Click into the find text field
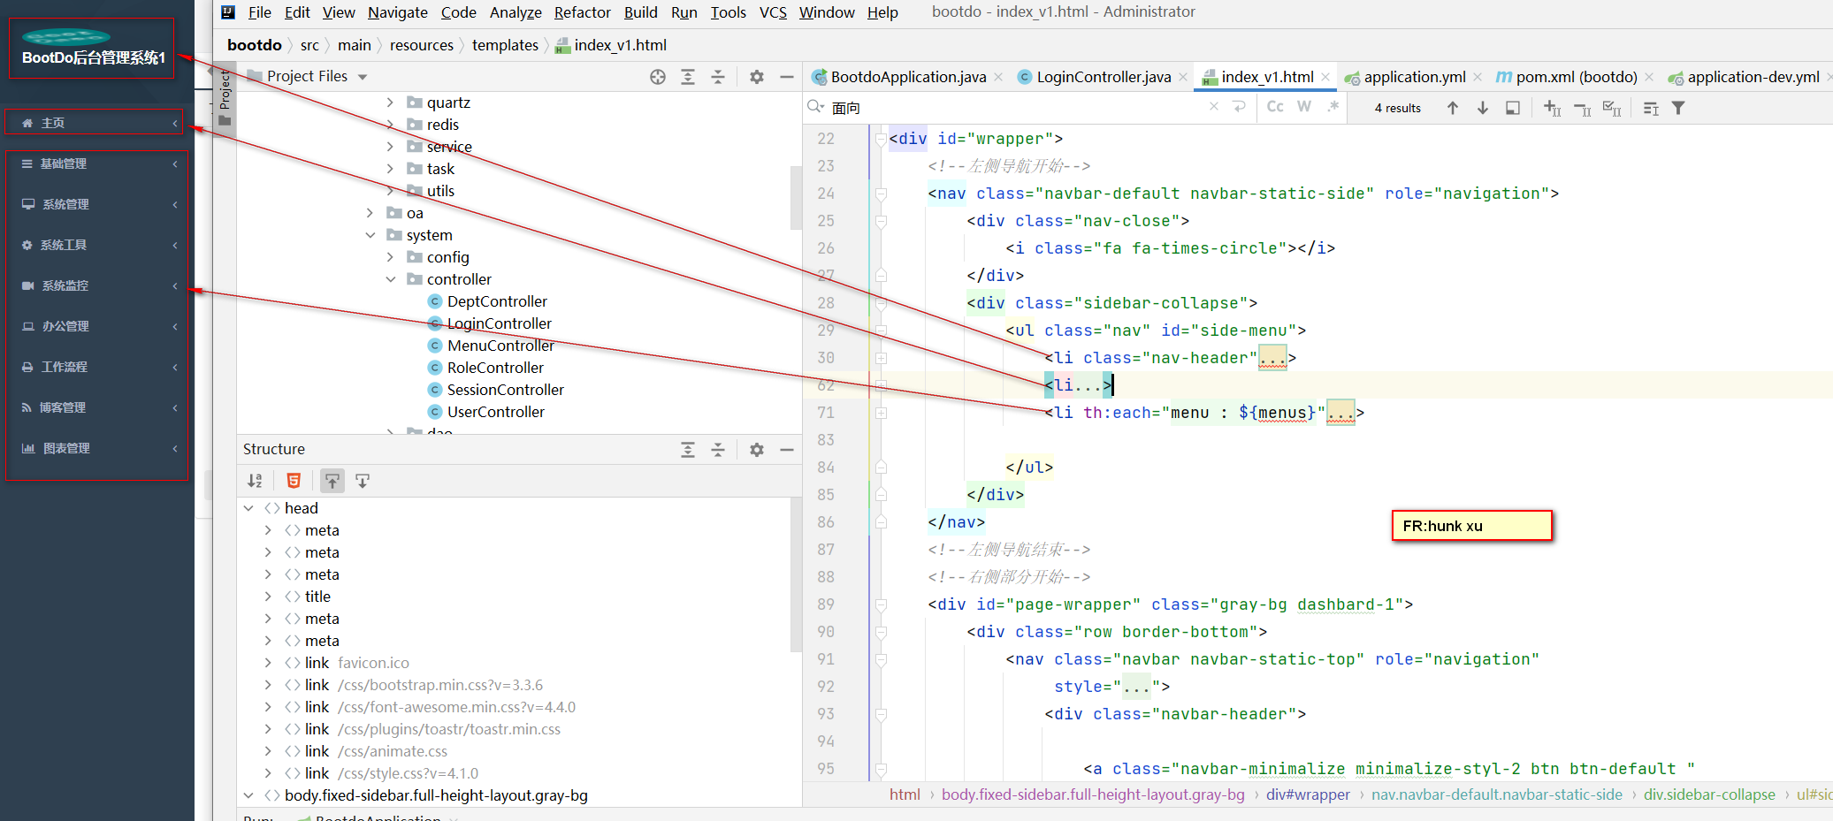This screenshot has width=1833, height=821. click(x=1017, y=108)
